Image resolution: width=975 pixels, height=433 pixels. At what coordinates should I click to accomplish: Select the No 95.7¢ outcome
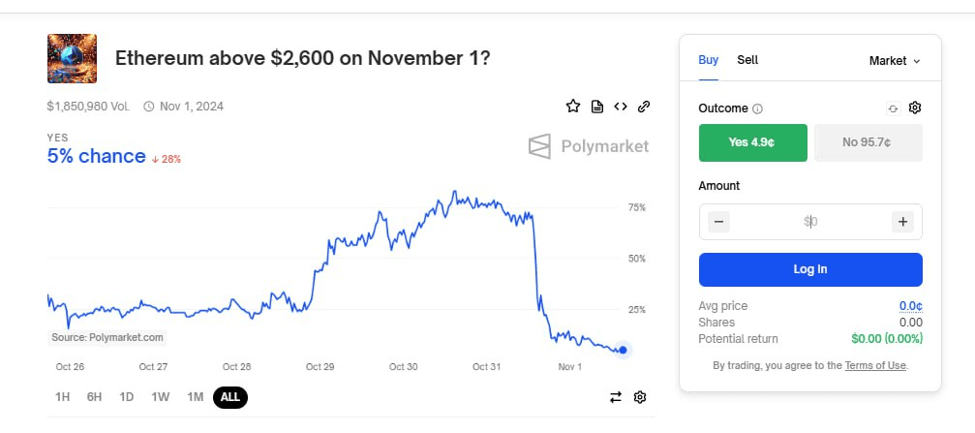[x=868, y=142]
